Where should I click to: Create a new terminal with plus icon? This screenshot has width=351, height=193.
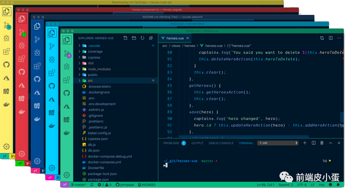tap(305, 143)
